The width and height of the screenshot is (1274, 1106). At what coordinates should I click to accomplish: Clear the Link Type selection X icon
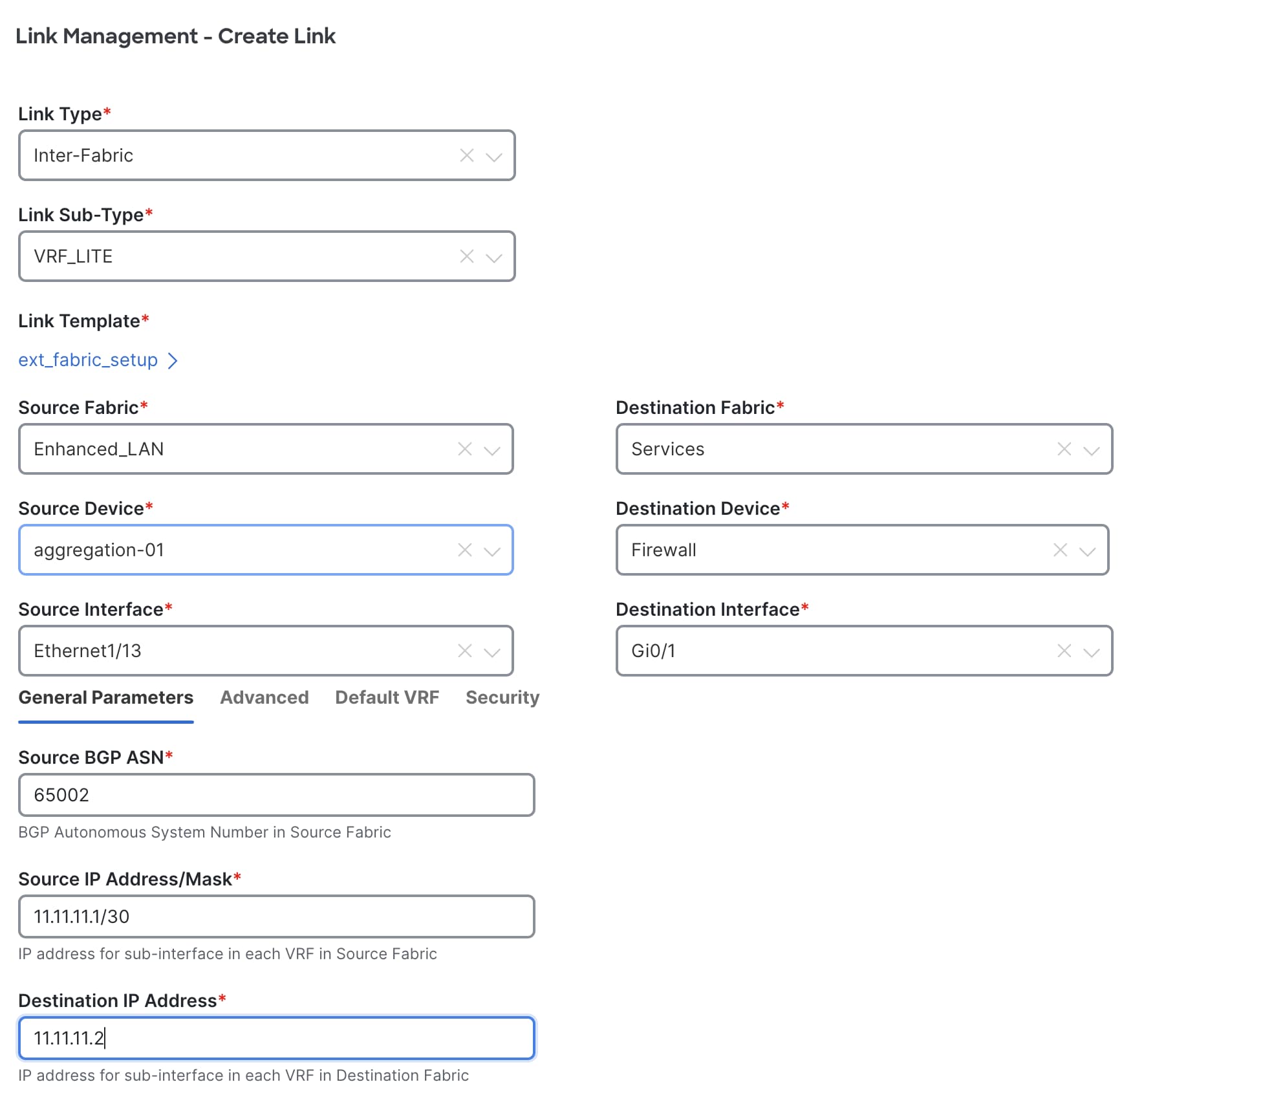pyautogui.click(x=466, y=155)
